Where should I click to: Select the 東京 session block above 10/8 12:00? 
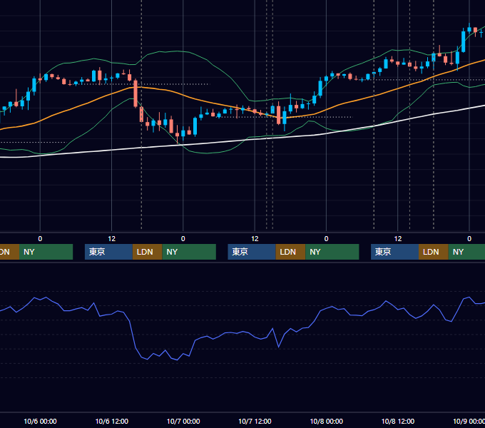[x=395, y=252]
